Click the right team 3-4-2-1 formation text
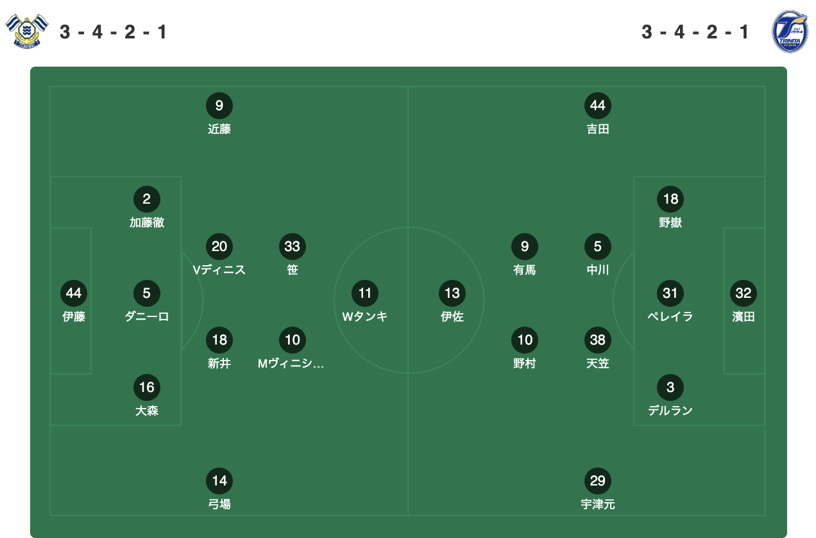The width and height of the screenshot is (816, 538). click(696, 32)
